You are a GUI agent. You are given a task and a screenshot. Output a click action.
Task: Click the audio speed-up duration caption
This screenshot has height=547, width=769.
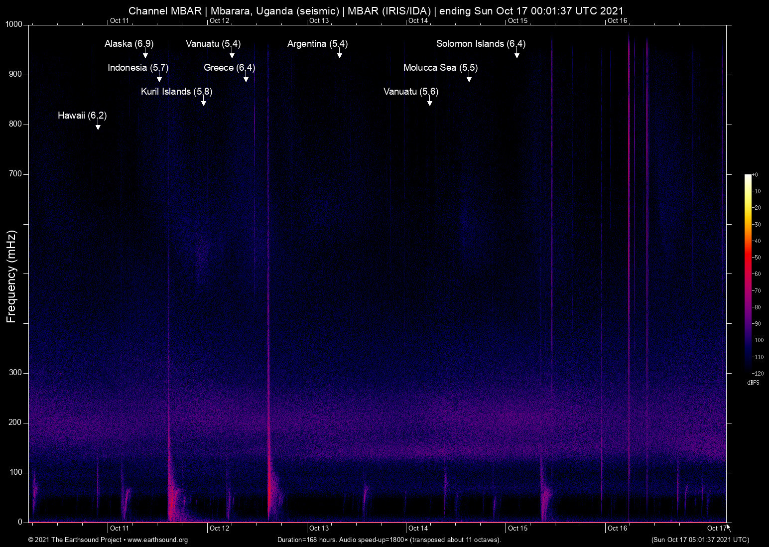389,540
